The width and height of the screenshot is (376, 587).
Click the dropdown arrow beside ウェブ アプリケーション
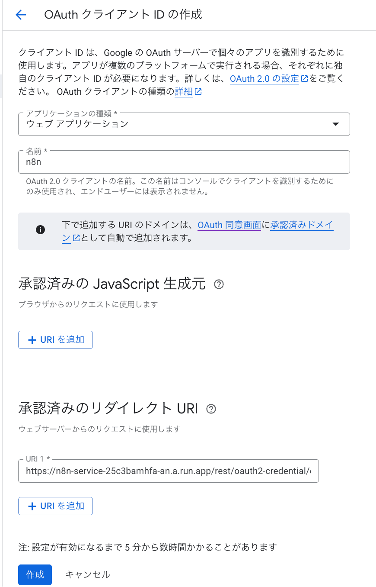[335, 124]
